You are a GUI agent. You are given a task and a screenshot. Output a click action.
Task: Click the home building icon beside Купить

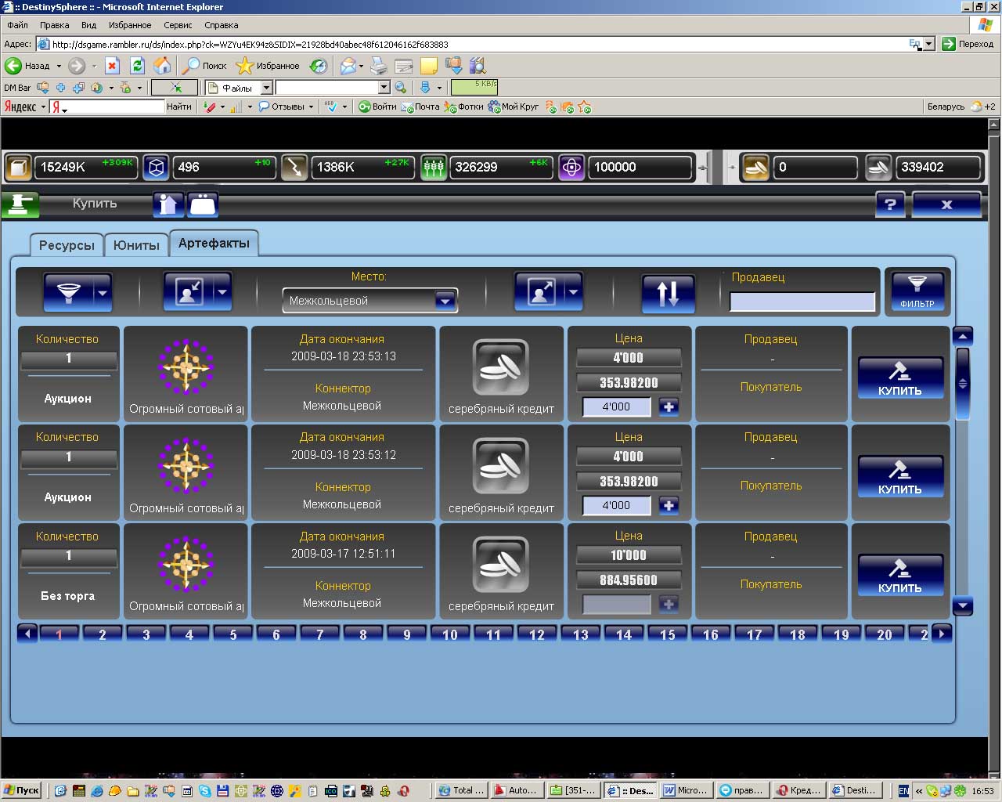(x=168, y=204)
